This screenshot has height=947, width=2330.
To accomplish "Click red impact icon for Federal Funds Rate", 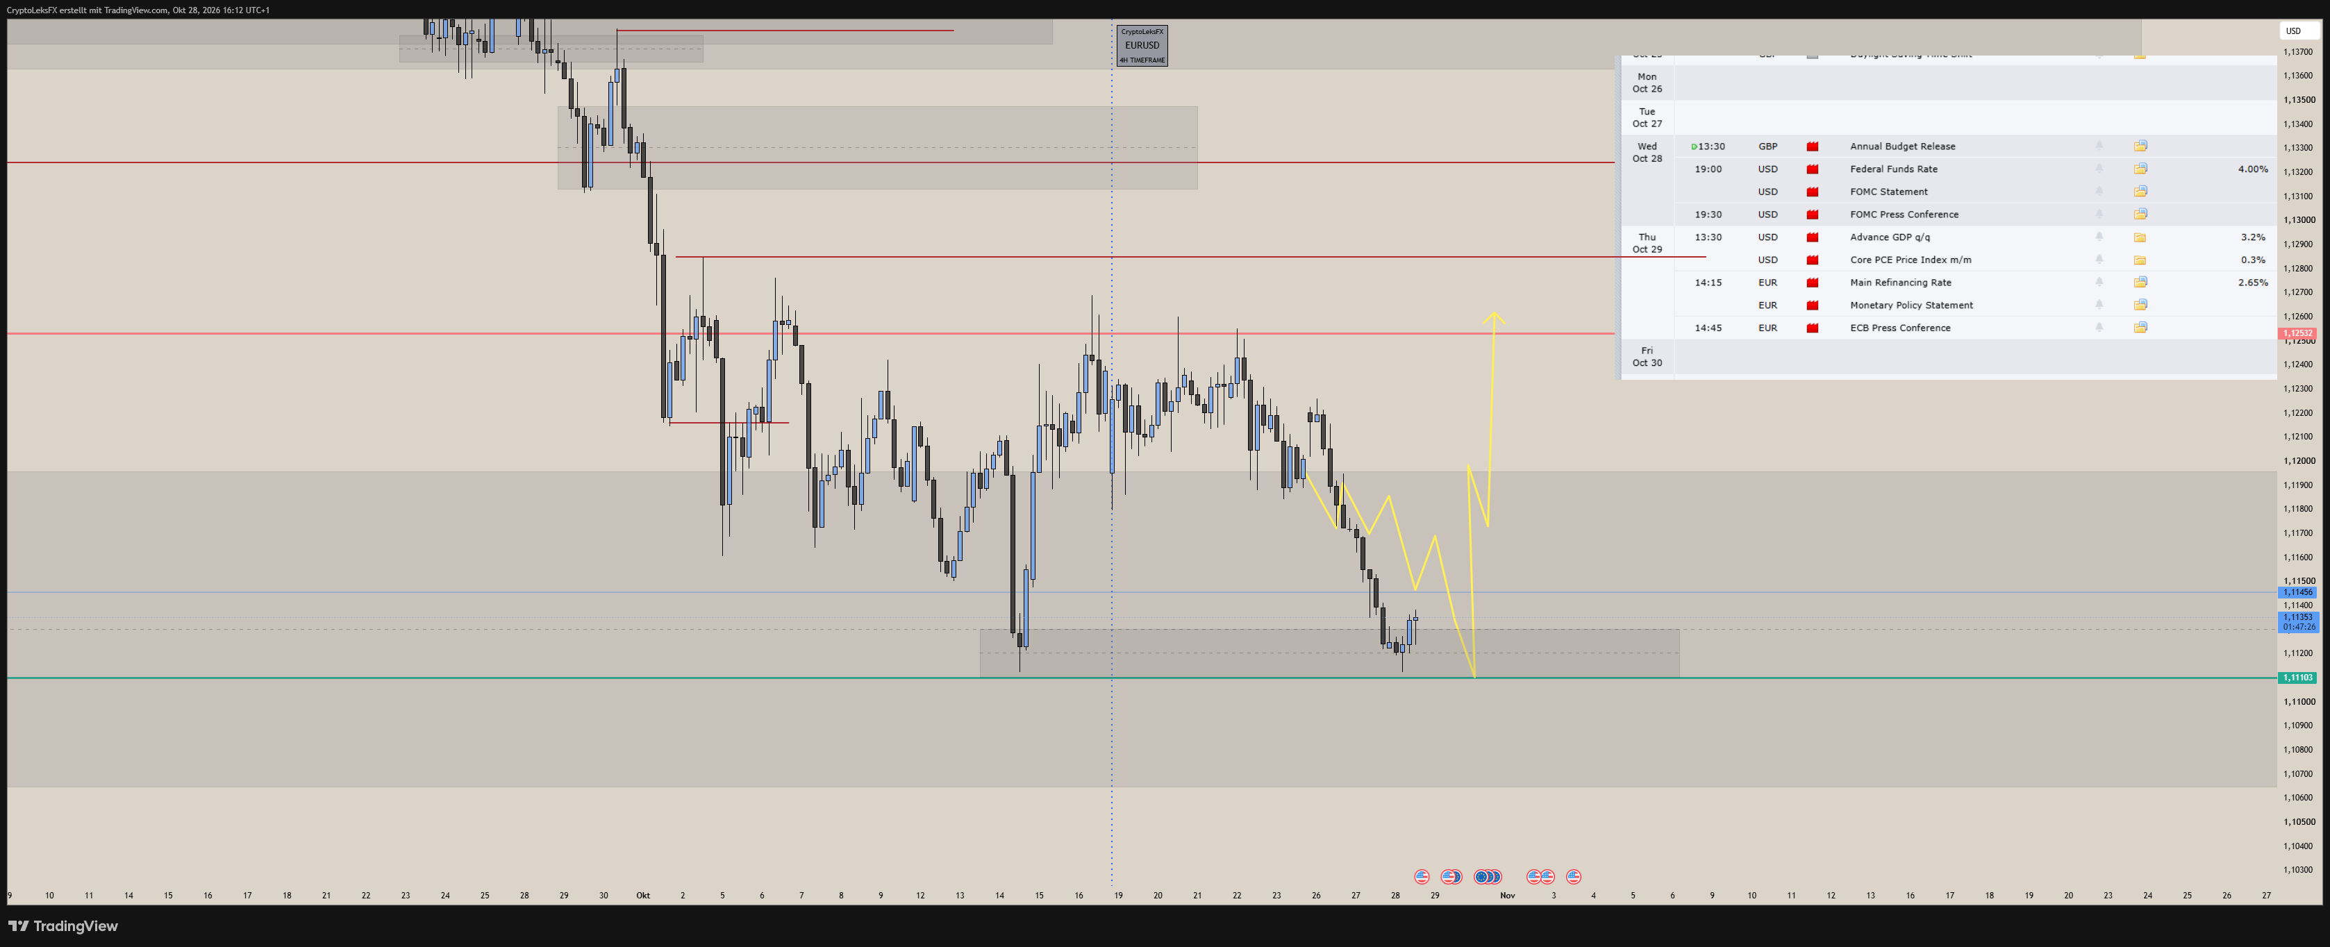I will 1813,169.
